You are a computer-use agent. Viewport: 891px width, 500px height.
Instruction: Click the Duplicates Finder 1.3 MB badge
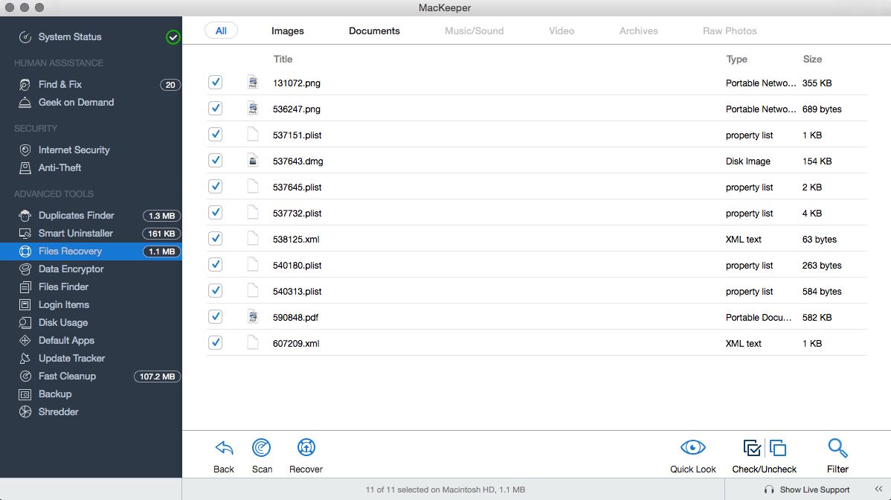[162, 216]
